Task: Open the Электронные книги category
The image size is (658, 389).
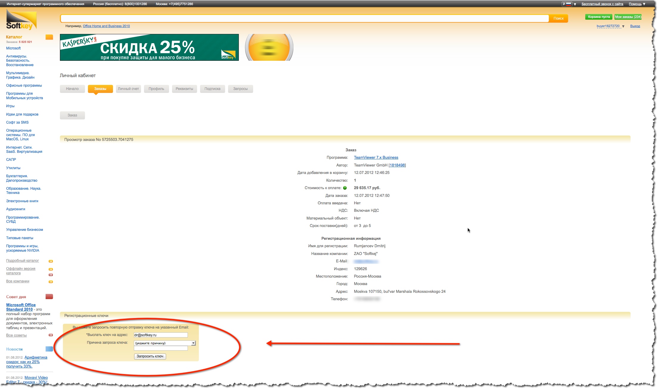Action: [22, 201]
